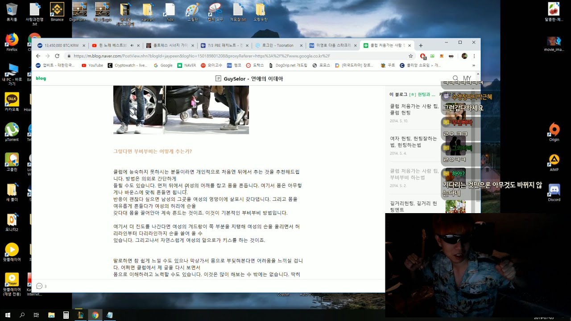571x321 pixels.
Task: Open the comments bubble showing 3
Action: [x=41, y=286]
